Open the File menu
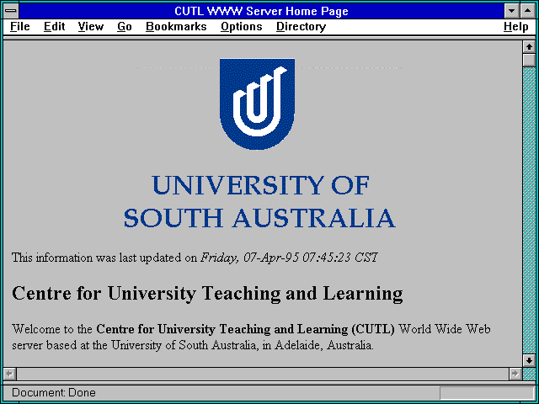The height and width of the screenshot is (404, 539). pyautogui.click(x=20, y=27)
